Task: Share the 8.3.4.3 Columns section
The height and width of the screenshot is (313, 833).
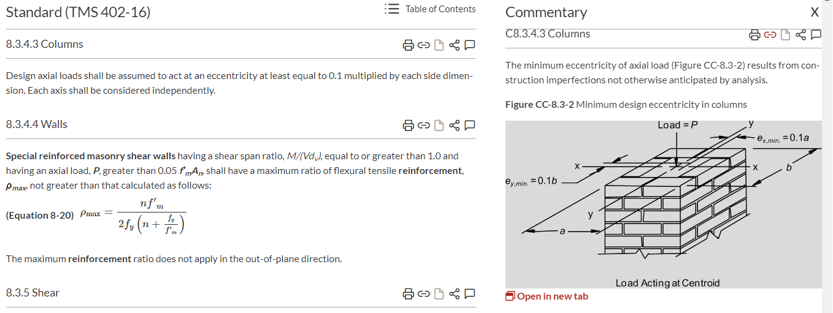Action: point(455,45)
